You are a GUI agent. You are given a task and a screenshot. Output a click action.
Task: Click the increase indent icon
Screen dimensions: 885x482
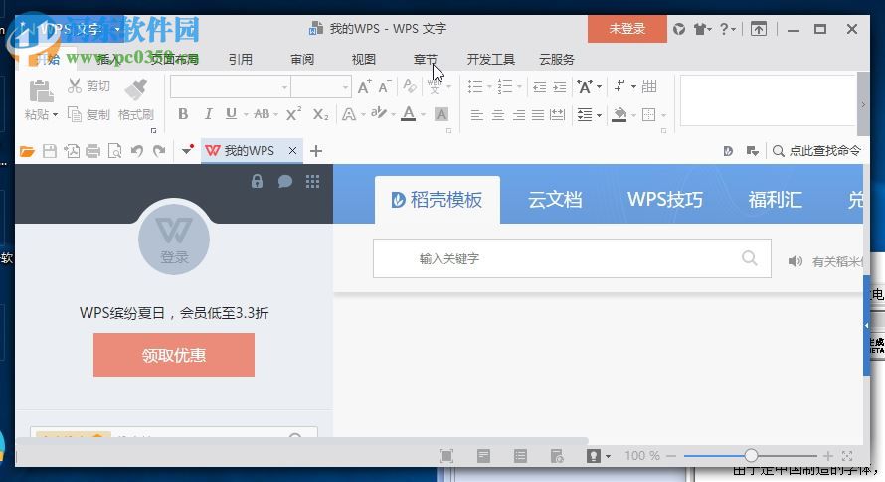(x=559, y=86)
